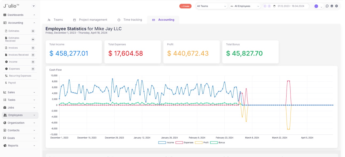Image resolution: width=345 pixels, height=157 pixels.
Task: Click the calendar icon in date range
Action: [x=274, y=6]
